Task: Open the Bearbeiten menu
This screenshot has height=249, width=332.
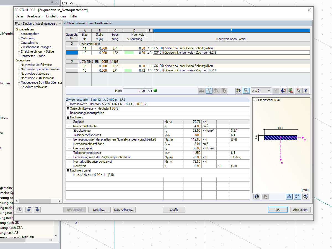Action: click(35, 16)
